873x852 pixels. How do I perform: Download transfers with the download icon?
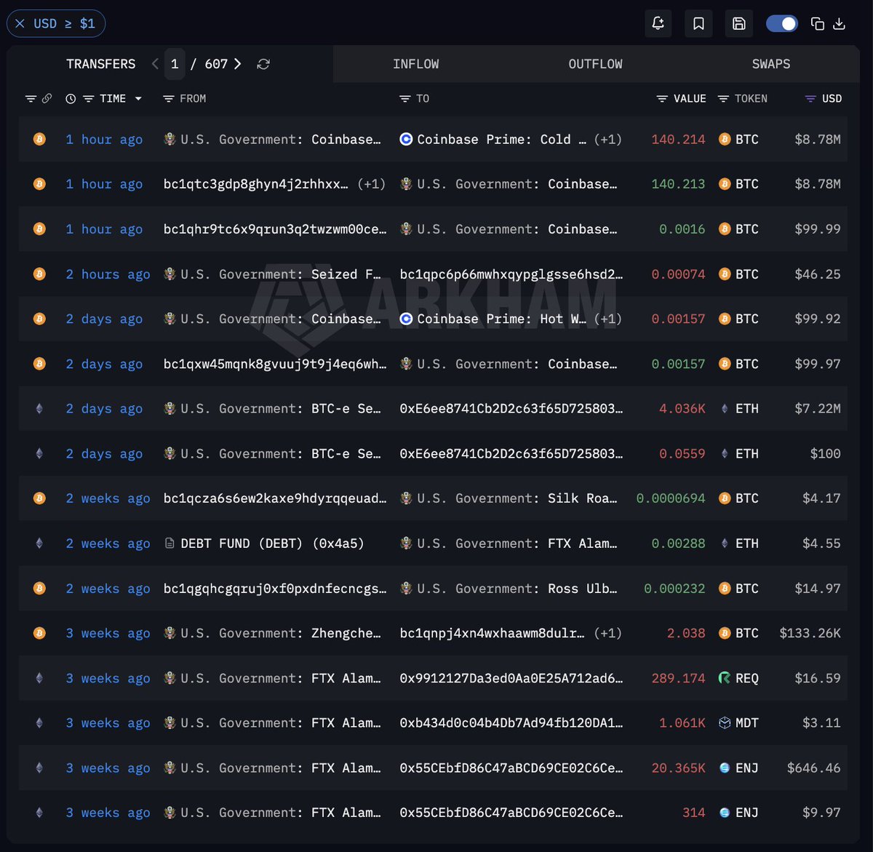point(839,24)
